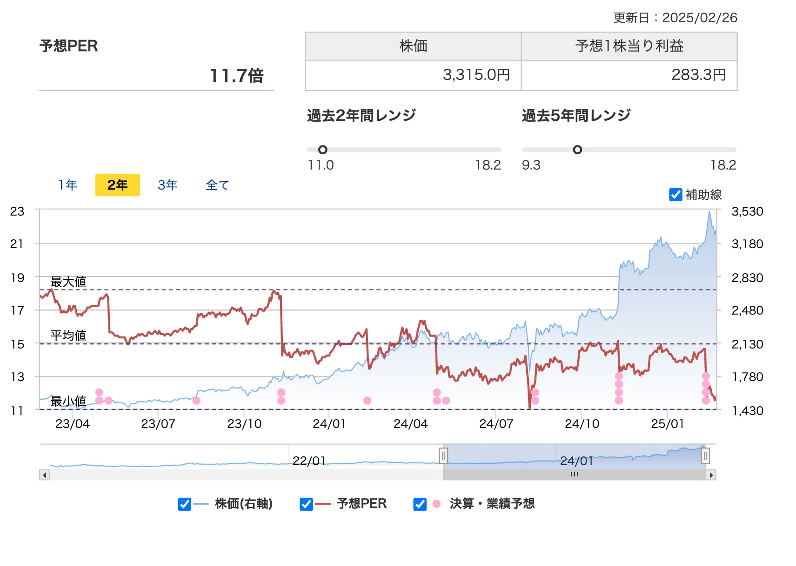Viewport: 796px width, 566px height.
Task: Select the 2年 period tab
Action: point(117,185)
